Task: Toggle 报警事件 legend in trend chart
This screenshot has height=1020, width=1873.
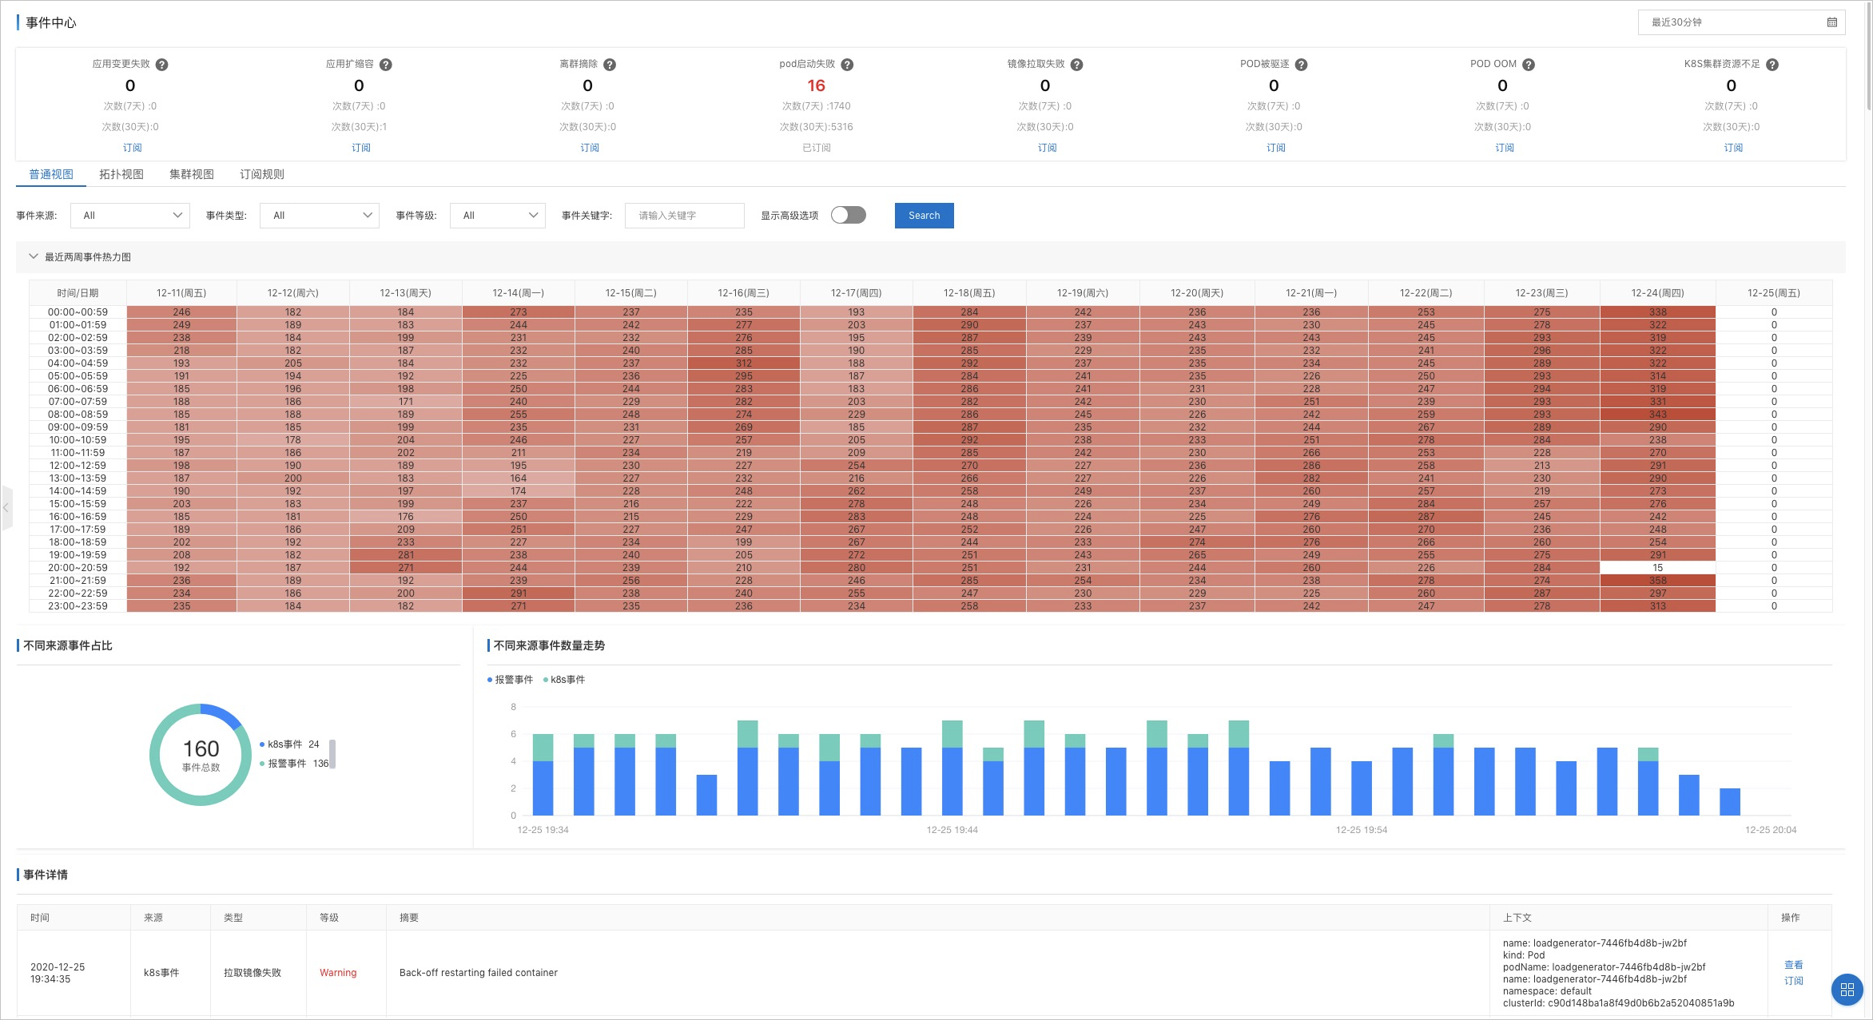Action: 510,680
